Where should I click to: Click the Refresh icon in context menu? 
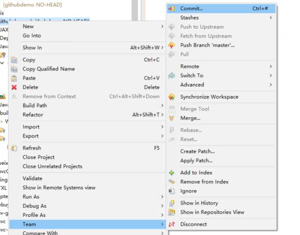pos(14,148)
